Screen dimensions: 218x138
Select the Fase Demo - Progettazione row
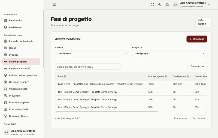tap(131, 84)
